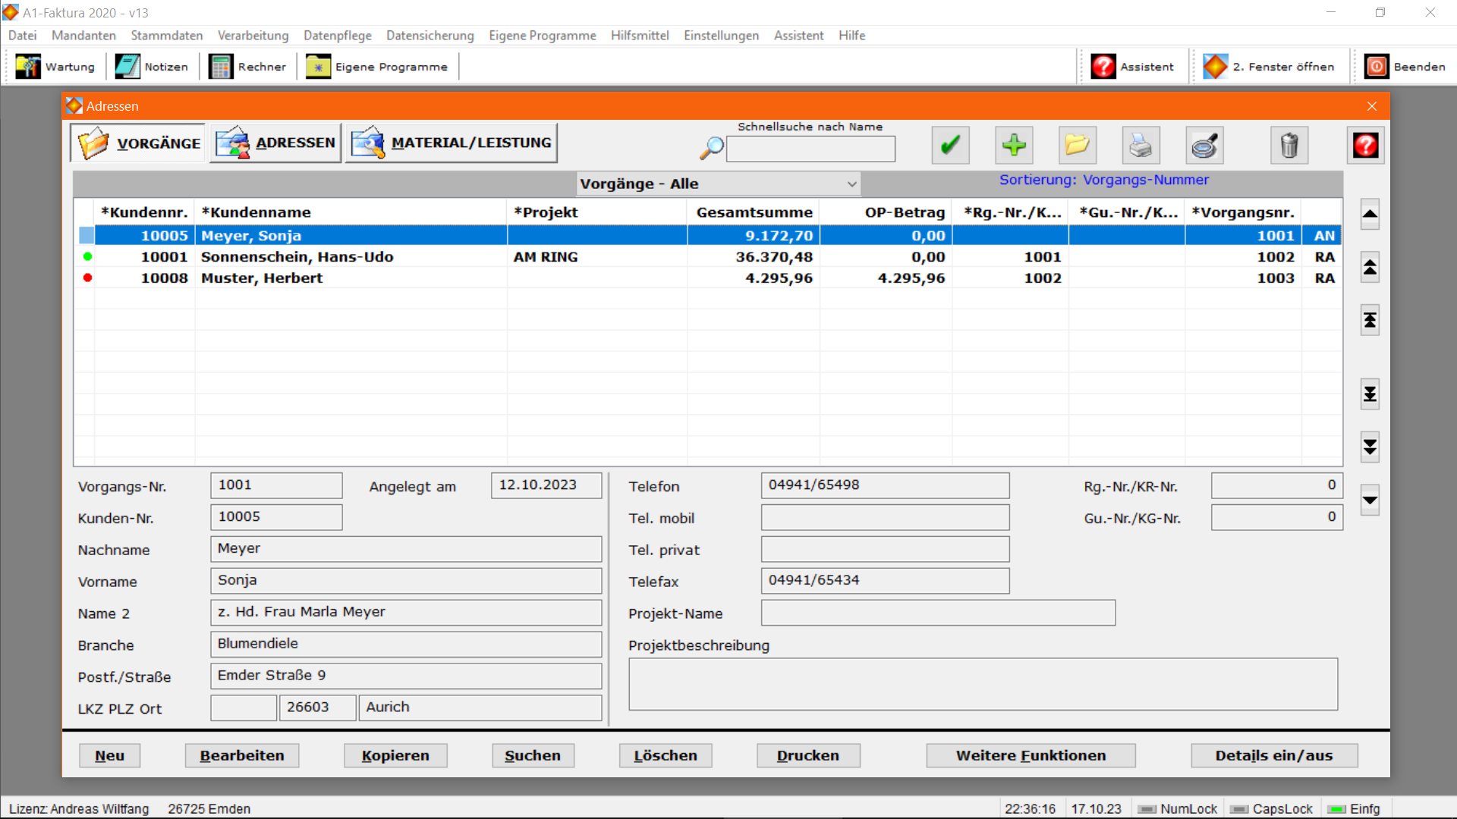Viewport: 1457px width, 819px height.
Task: Click the Angelegt am date field
Action: tap(546, 485)
